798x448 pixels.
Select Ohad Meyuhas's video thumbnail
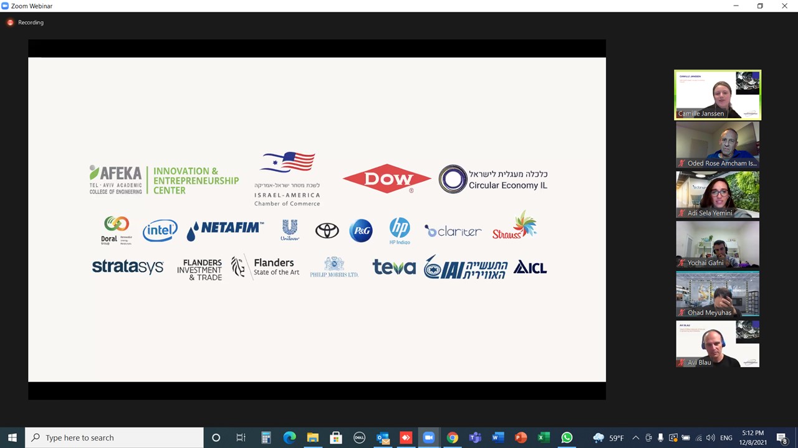pyautogui.click(x=718, y=294)
